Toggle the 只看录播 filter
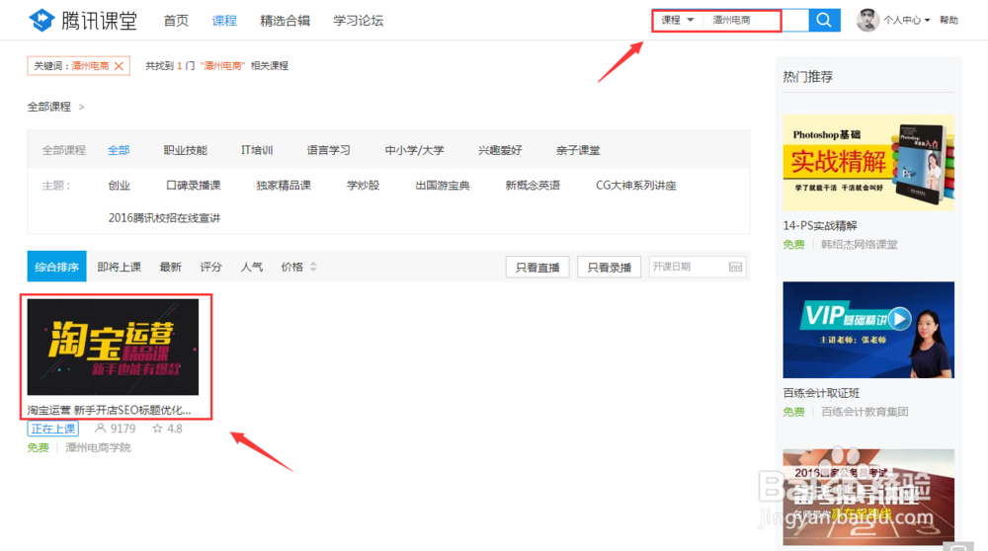 coord(610,267)
